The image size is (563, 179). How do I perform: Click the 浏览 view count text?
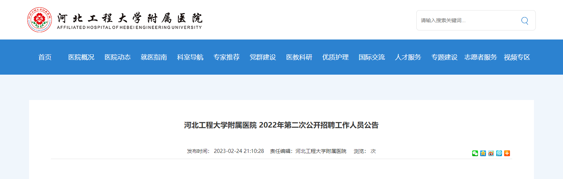pos(365,151)
